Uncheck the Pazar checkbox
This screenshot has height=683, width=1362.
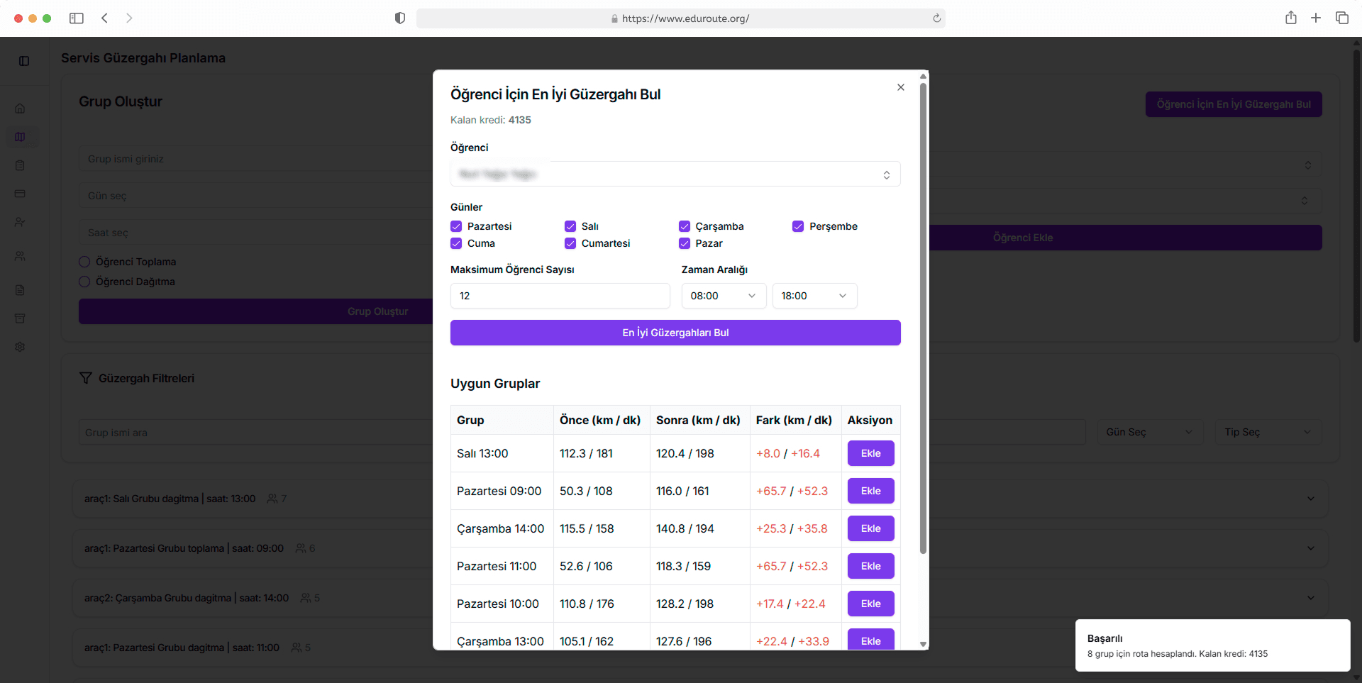pyautogui.click(x=685, y=243)
